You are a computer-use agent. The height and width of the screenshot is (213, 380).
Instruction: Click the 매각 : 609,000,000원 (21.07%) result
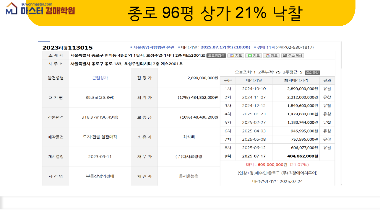(277, 165)
